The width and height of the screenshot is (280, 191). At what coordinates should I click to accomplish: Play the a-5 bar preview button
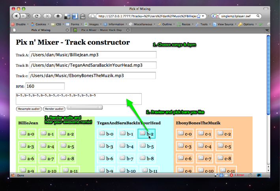coord(63,146)
